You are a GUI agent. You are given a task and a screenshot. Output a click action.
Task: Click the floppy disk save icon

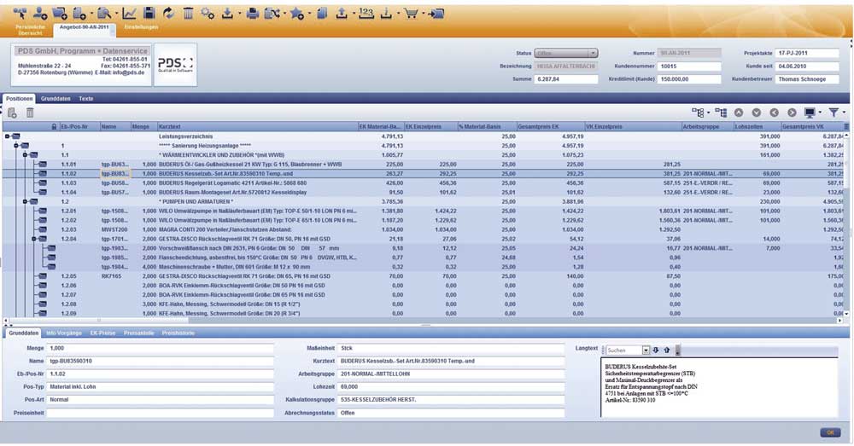tap(149, 13)
